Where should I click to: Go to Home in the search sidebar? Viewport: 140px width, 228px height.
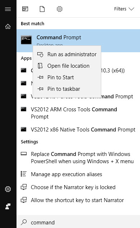tap(8, 26)
